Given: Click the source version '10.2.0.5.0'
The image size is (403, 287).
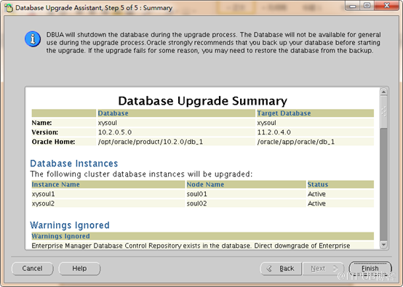Looking at the screenshot, I should (x=115, y=132).
